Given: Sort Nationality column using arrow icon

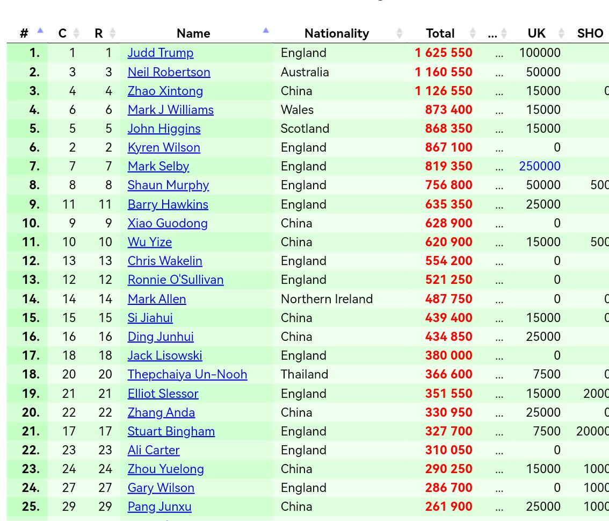Looking at the screenshot, I should point(399,33).
